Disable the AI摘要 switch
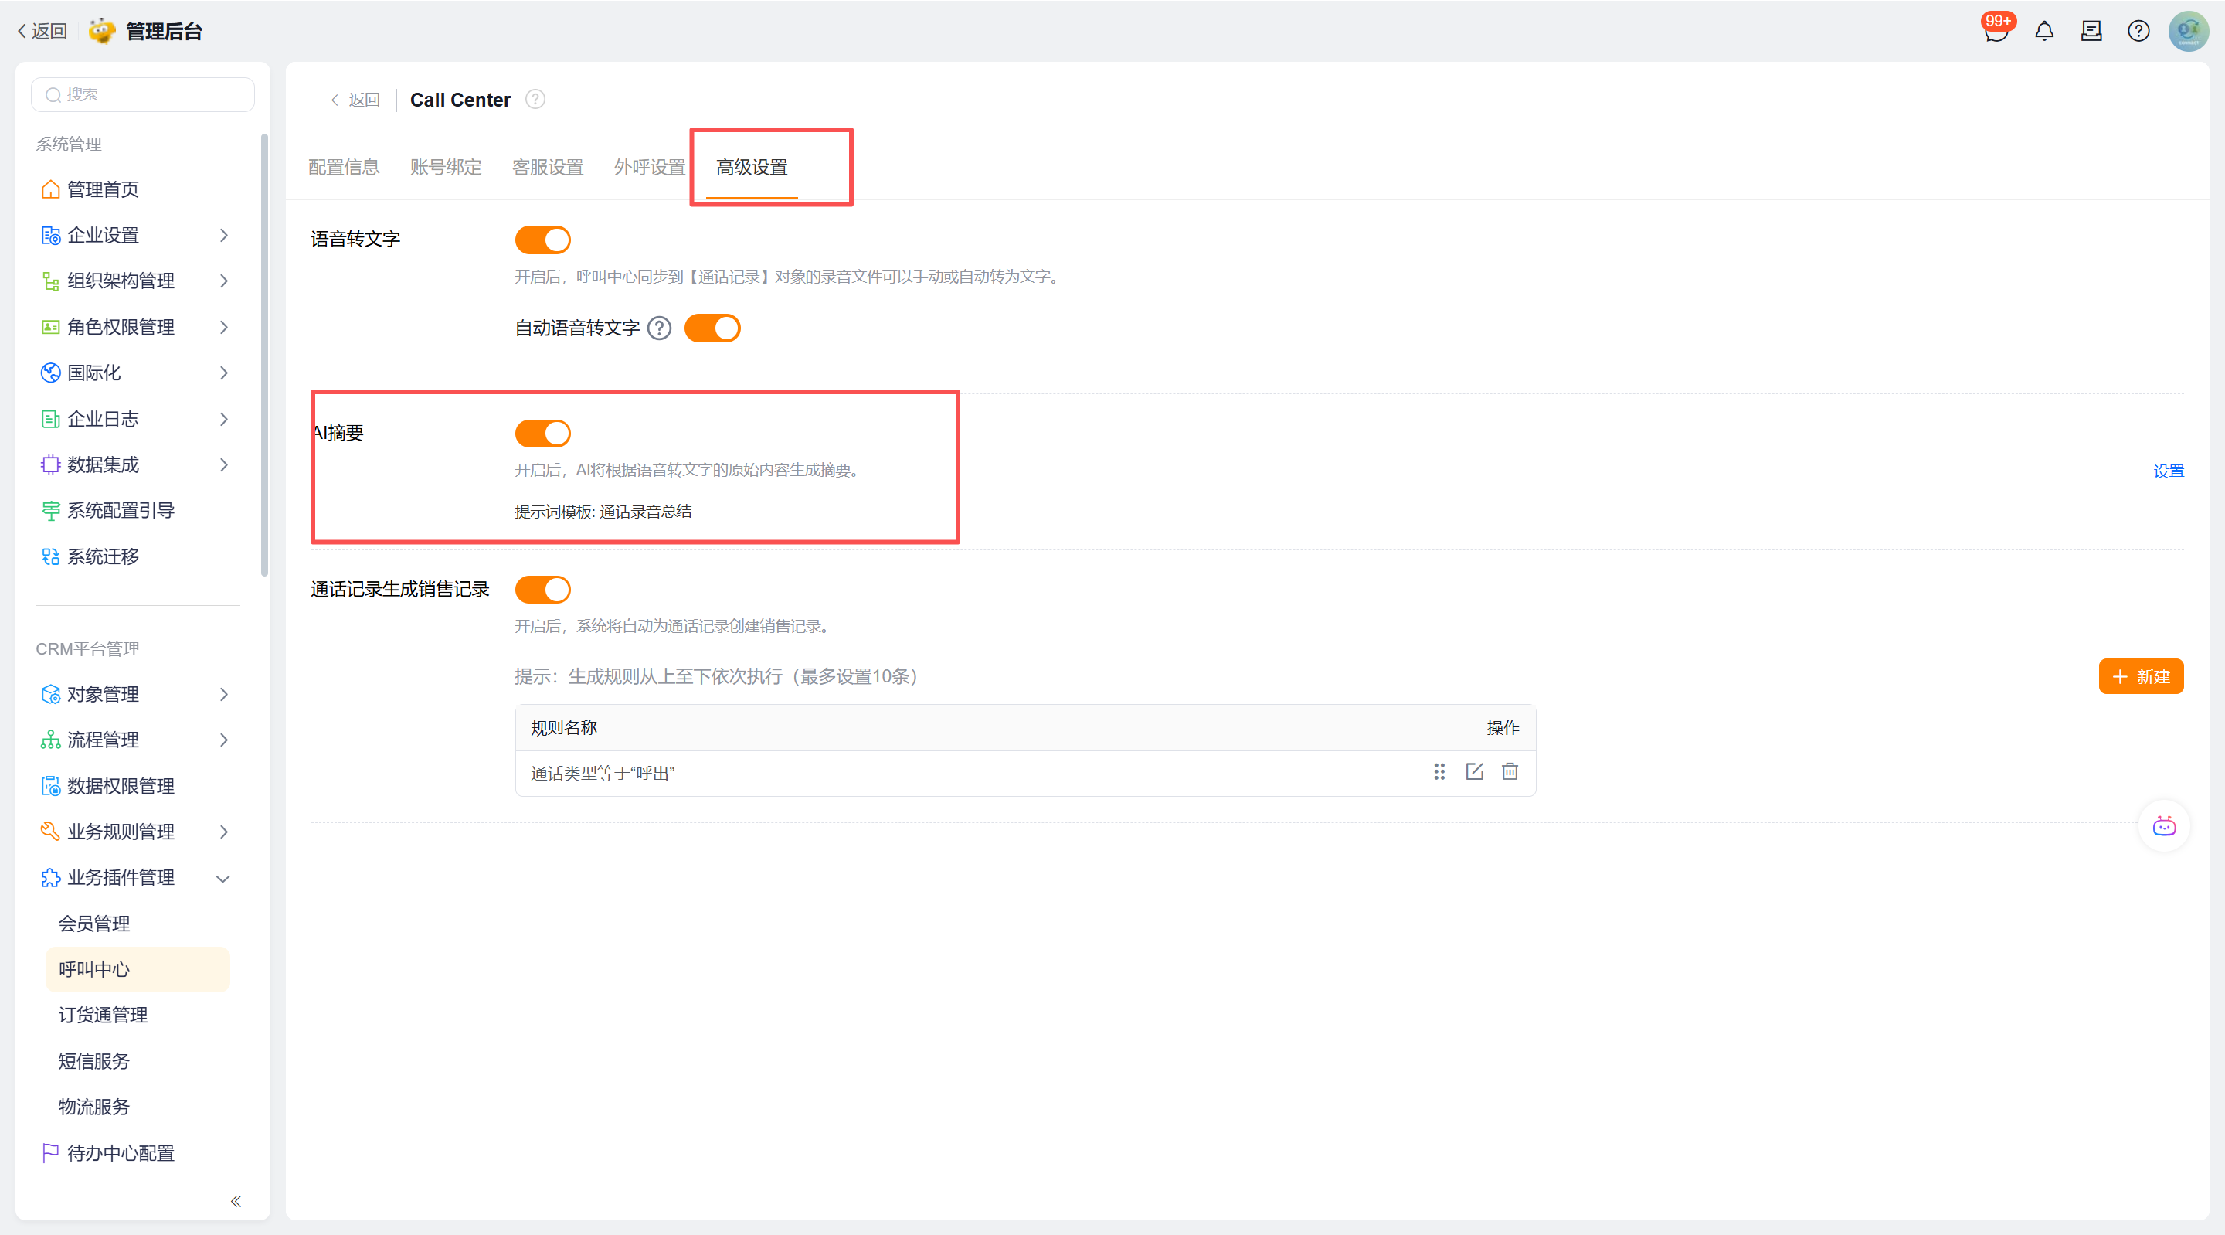Viewport: 2225px width, 1235px height. pos(542,433)
